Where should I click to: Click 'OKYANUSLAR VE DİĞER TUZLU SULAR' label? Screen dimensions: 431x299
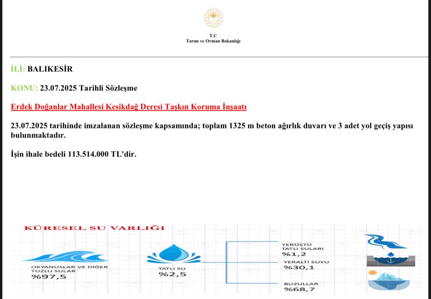coord(69,269)
